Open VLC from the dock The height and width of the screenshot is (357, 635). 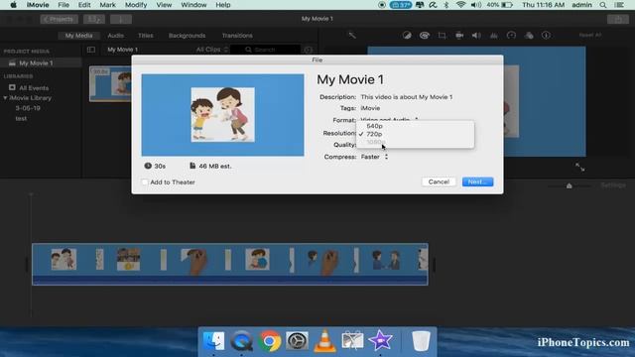click(324, 341)
